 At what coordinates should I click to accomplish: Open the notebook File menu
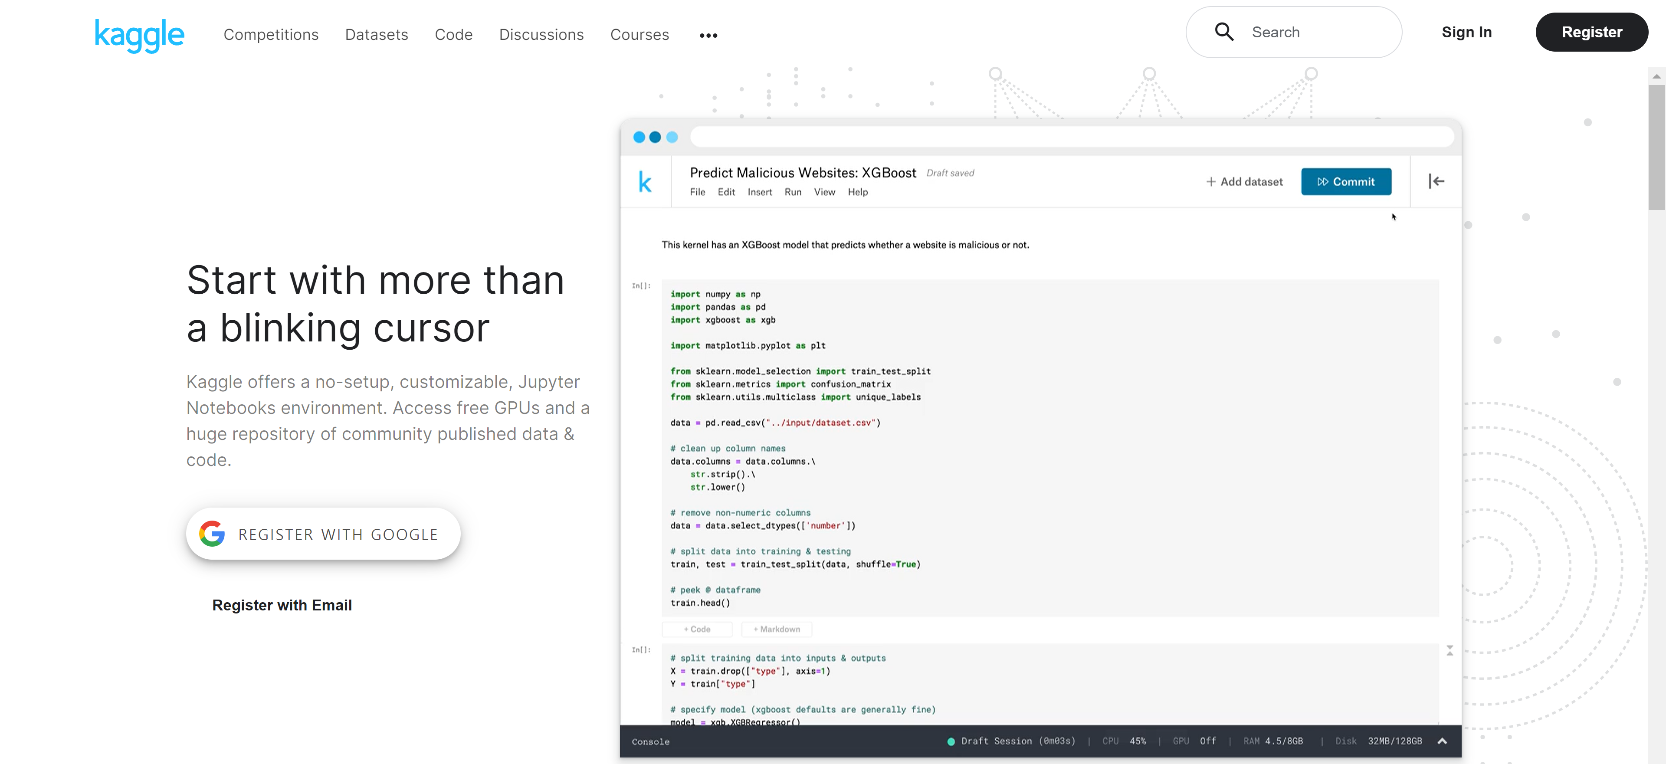tap(697, 192)
